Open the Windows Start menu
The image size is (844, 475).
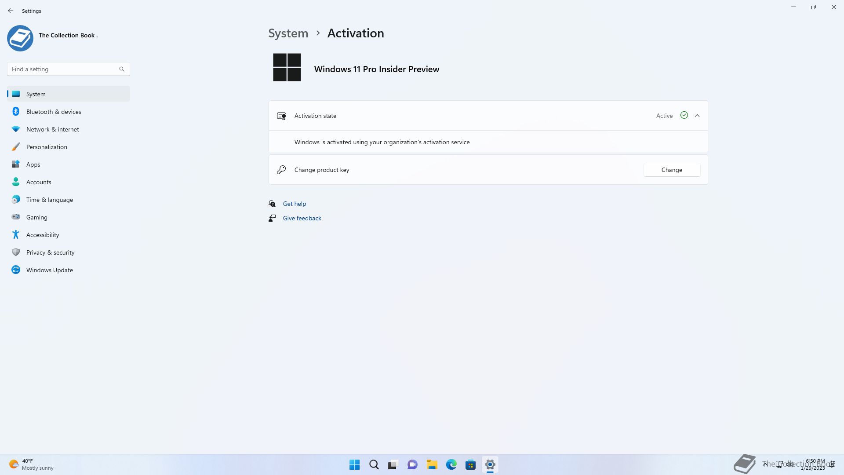(354, 464)
